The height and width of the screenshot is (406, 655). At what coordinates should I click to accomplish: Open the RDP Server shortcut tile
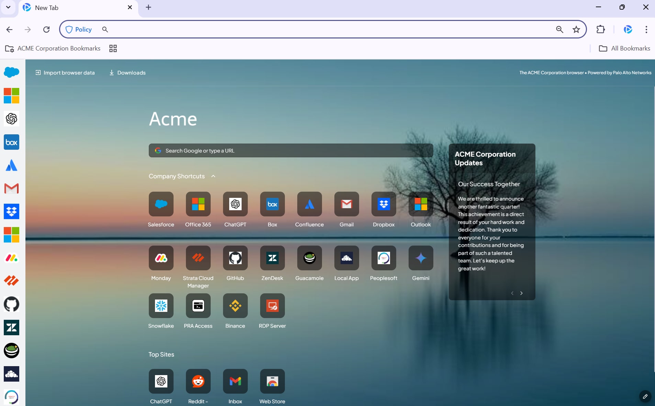(272, 305)
